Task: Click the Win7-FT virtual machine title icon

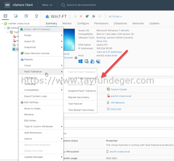Action: tap(47, 17)
